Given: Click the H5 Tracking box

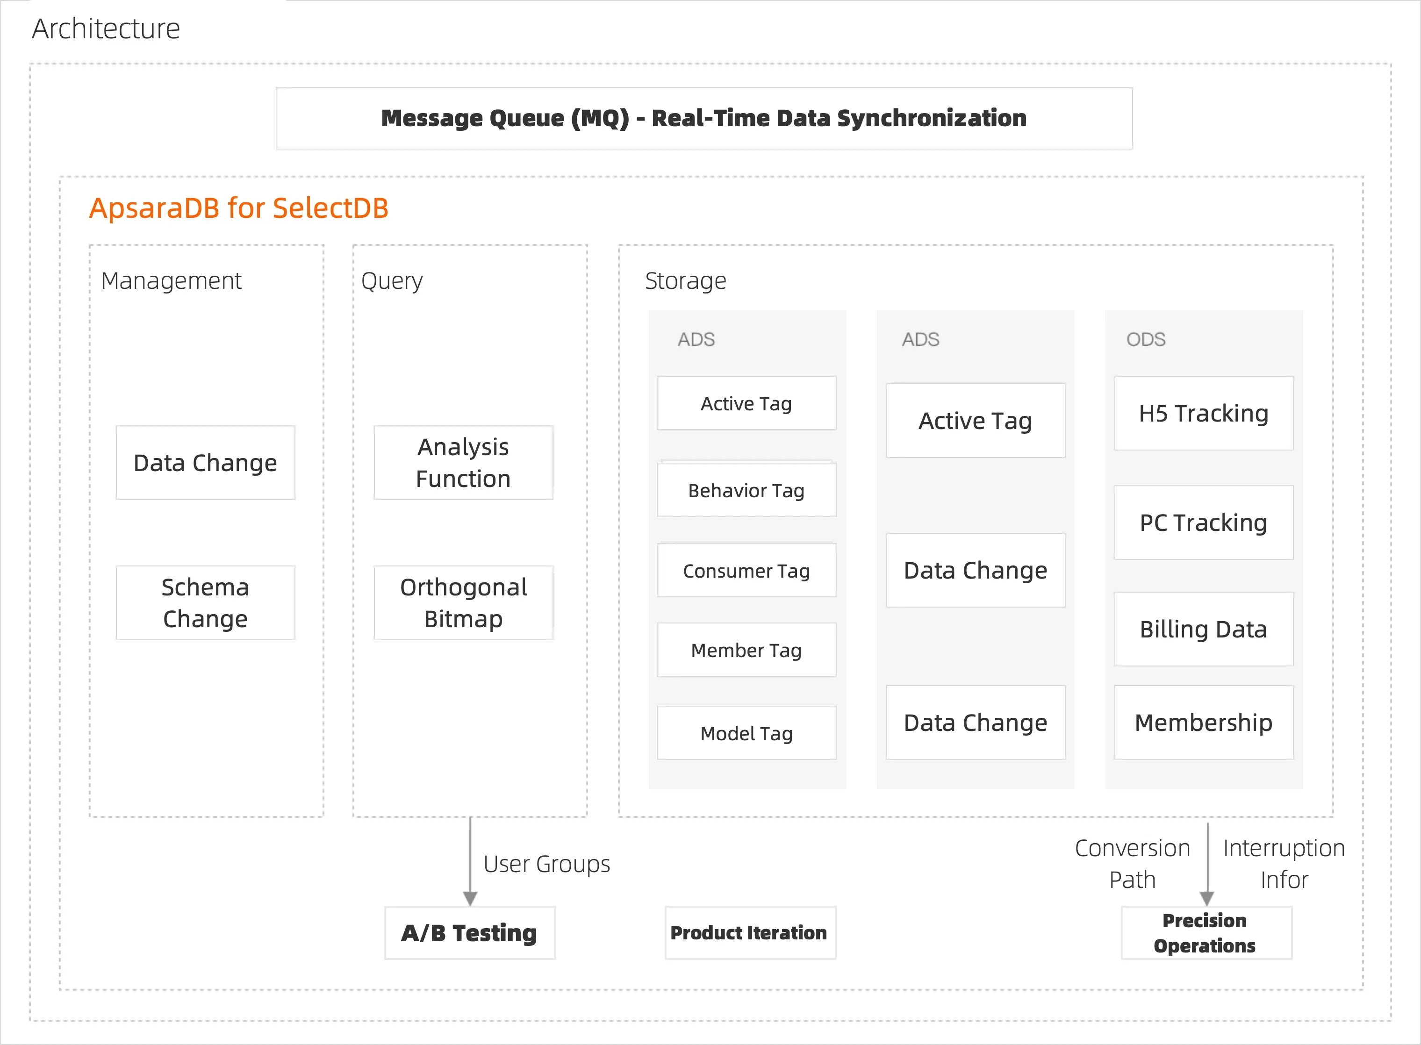Looking at the screenshot, I should [1203, 413].
